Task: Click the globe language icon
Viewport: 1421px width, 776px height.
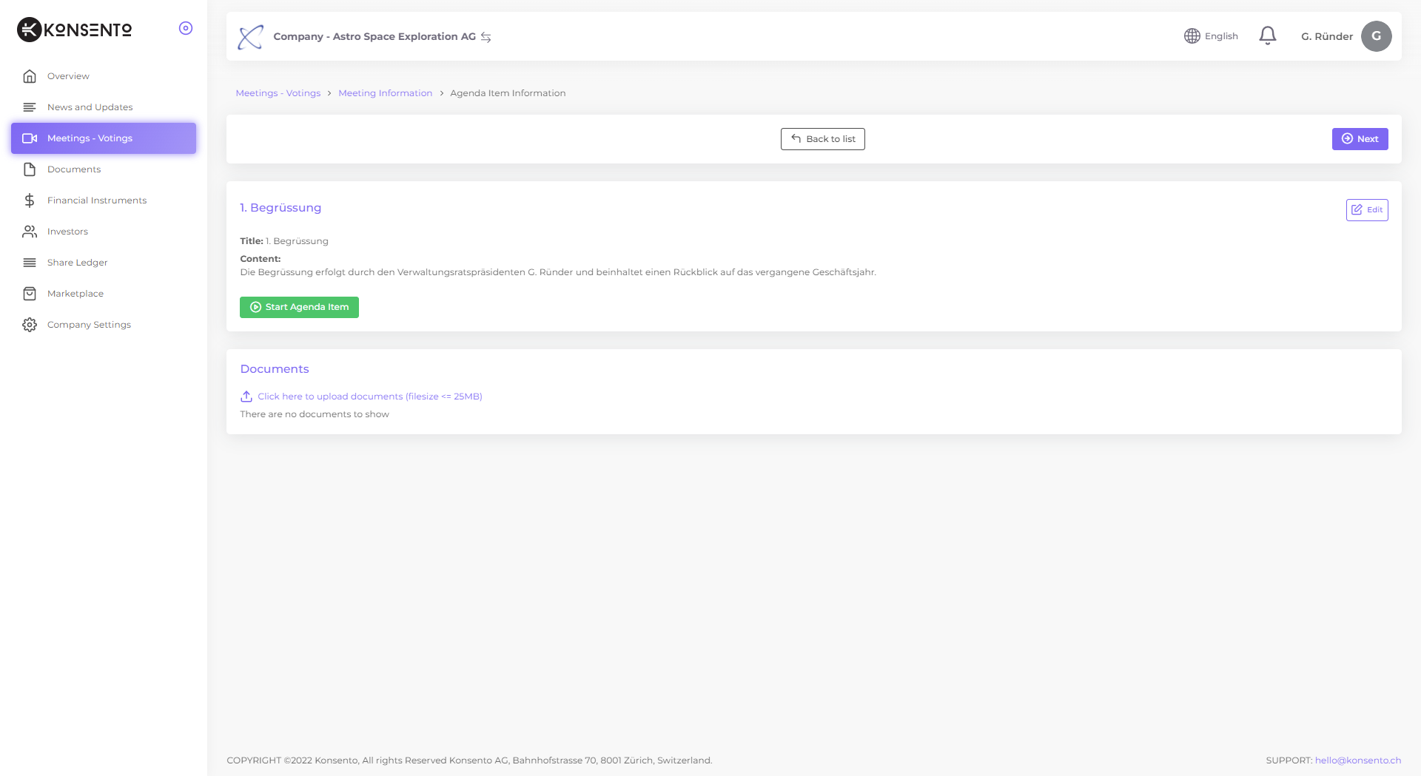Action: click(1192, 36)
